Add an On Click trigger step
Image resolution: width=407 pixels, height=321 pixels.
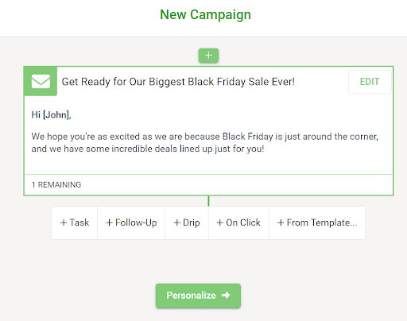[x=238, y=222]
